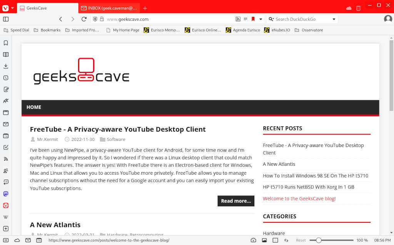The height and width of the screenshot is (245, 394).
Task: Open sync status cloud in status bar
Action: [17, 240]
